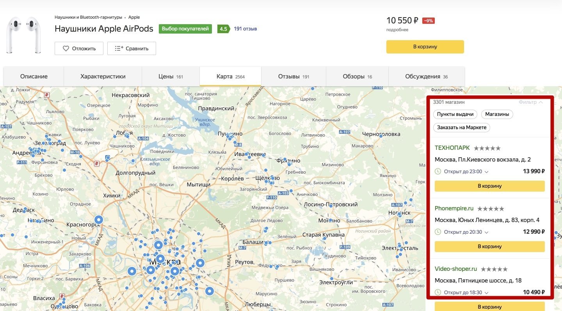Screen dimensions: 562x311
Task: Click the Черноголовка label on the map
Action: click(x=381, y=134)
